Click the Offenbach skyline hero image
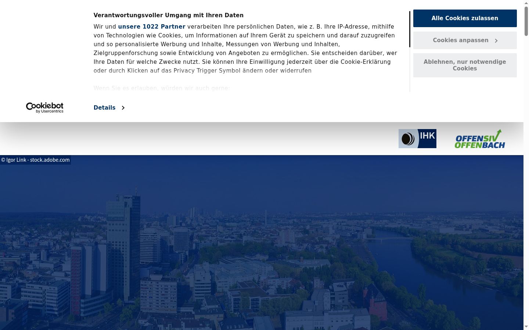The image size is (529, 330). pos(262,242)
